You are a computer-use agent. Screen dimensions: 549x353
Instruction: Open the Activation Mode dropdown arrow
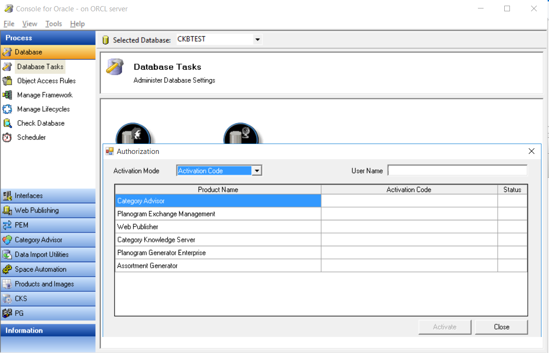[x=257, y=171]
